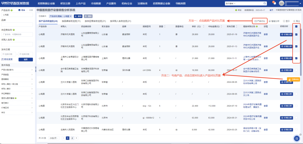303x144 pixels.
Task: Remove the 产品名称(精确):心电图 filter chip
Action: coord(70,16)
